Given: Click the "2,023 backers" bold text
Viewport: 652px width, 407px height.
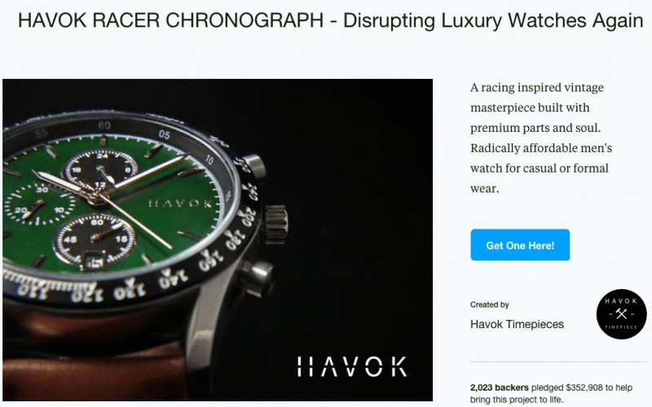Looking at the screenshot, I should click(x=500, y=387).
